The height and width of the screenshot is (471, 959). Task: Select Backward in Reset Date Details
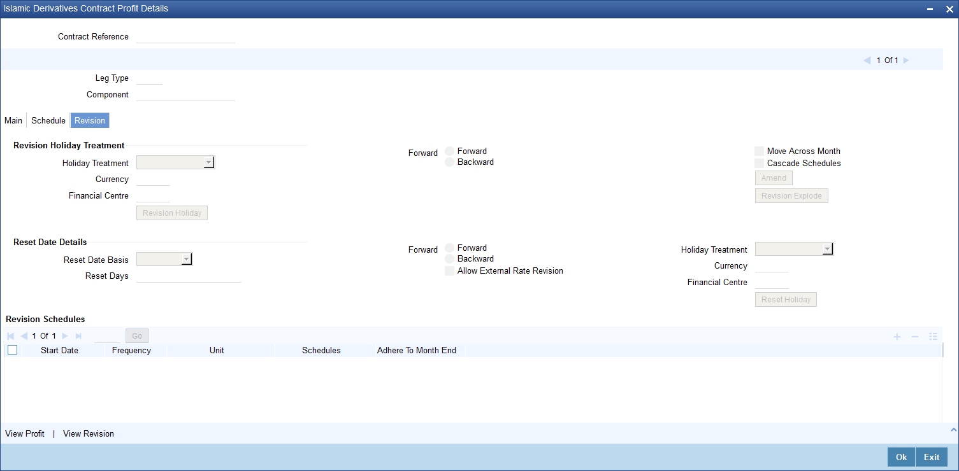[450, 259]
